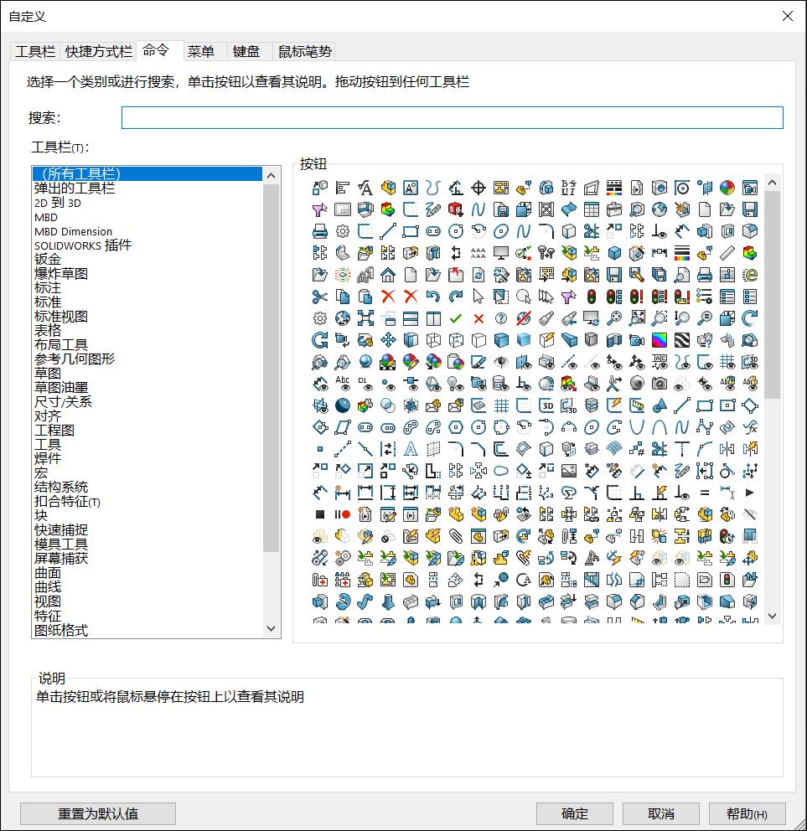Click the Undo curved arrow icon
Viewport: 807px width, 831px height.
[x=433, y=297]
